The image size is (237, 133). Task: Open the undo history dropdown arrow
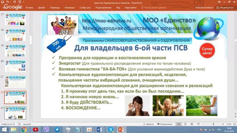[x=10, y=2]
